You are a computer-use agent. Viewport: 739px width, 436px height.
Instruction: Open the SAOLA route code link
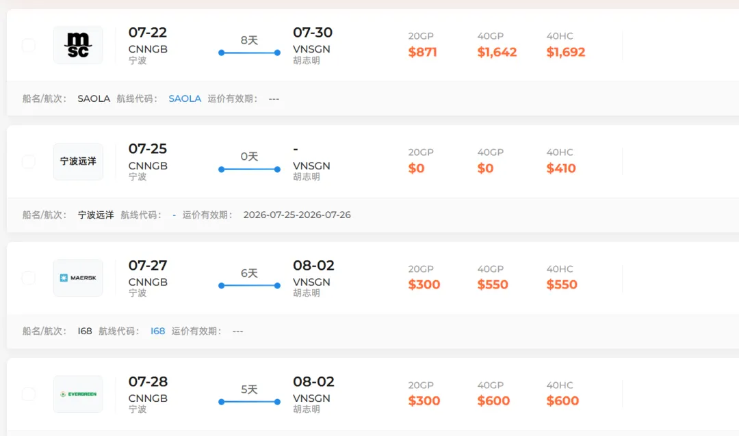185,98
